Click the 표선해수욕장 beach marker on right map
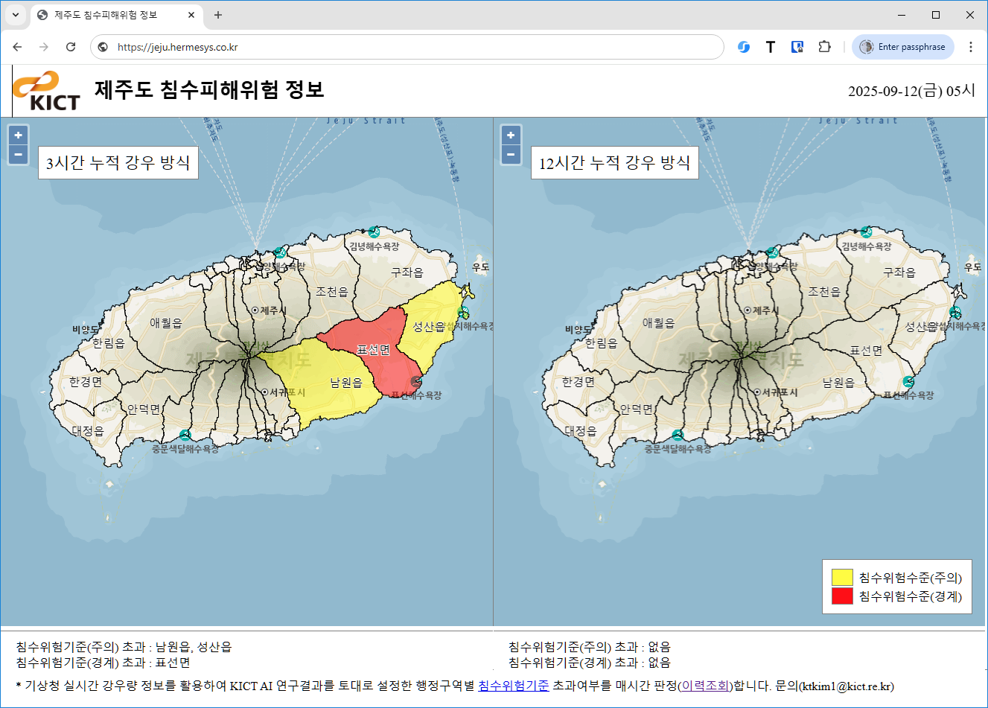This screenshot has width=988, height=708. pyautogui.click(x=908, y=382)
